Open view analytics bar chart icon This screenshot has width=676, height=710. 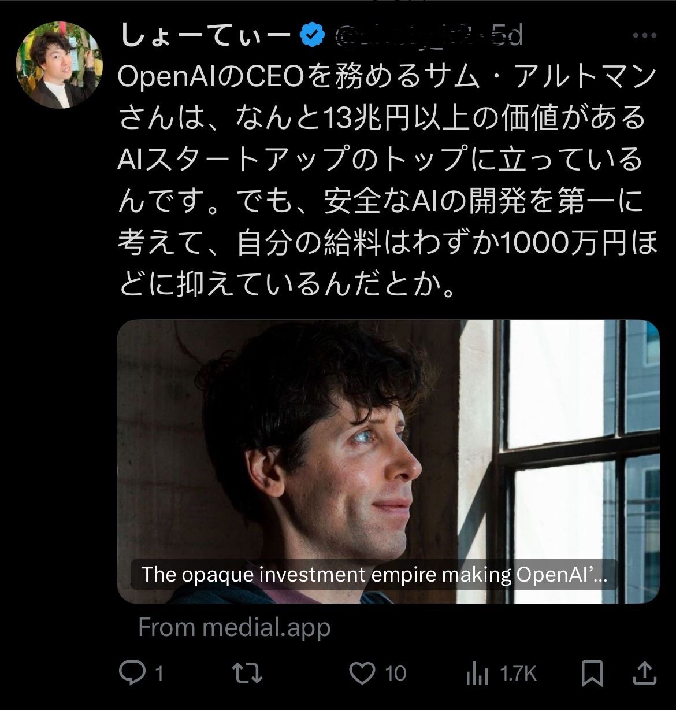coord(477,673)
